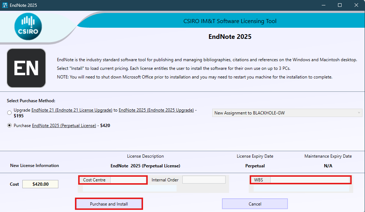
Task: Select the Purchase EndNote 2025 radio button
Action: coord(9,126)
